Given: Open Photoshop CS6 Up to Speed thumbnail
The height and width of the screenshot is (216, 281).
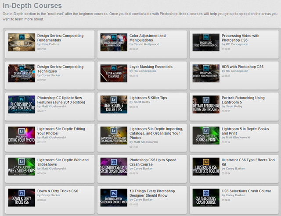Looking at the screenshot, I should (x=114, y=166).
